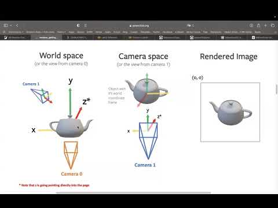Screen dimensions: 278x208
Task: Click the large blue Camera 1 frustum drawing
Action: 148,141
